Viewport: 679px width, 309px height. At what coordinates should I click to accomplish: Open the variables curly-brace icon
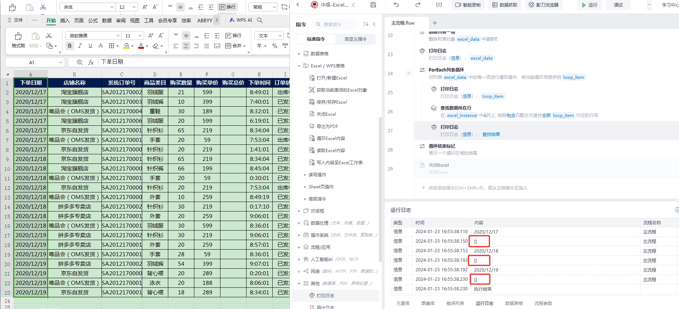tap(439, 5)
